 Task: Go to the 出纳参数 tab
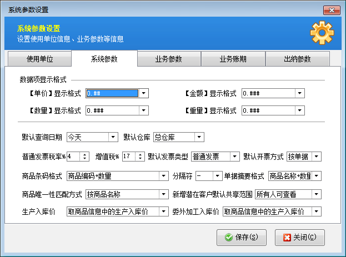click(297, 59)
